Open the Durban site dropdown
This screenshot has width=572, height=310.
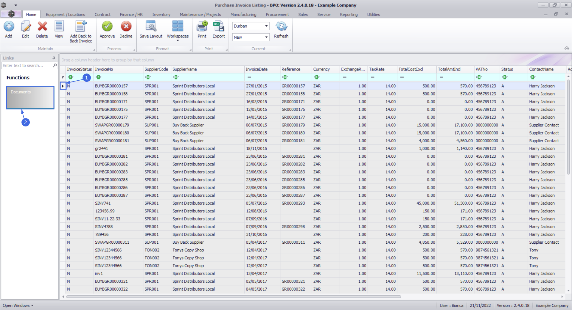[266, 26]
